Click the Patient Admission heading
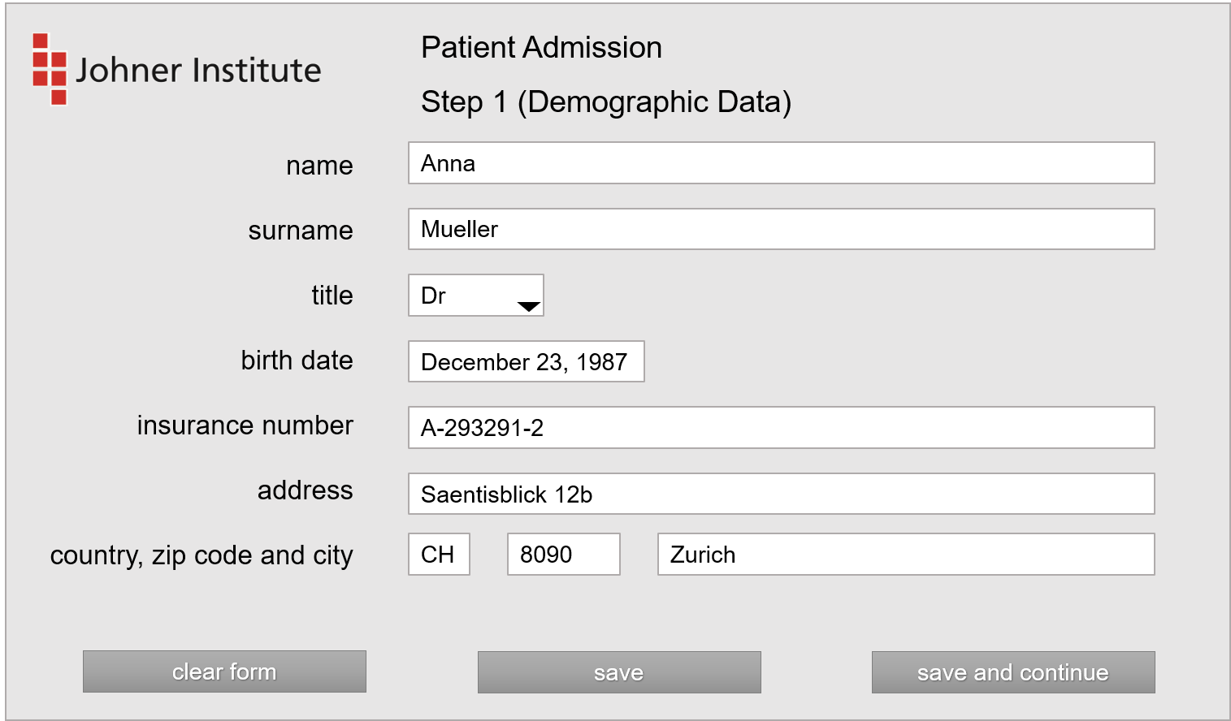This screenshot has height=721, width=1231. [541, 48]
